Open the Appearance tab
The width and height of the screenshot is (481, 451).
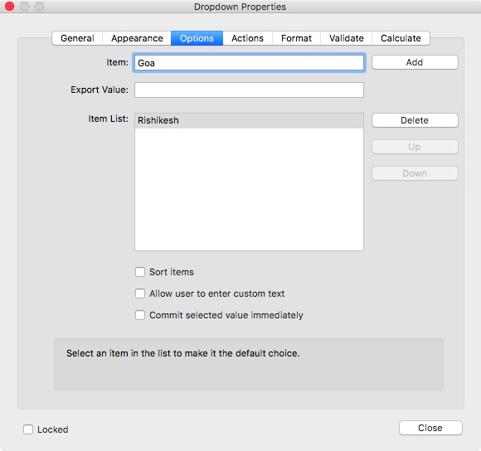point(137,38)
